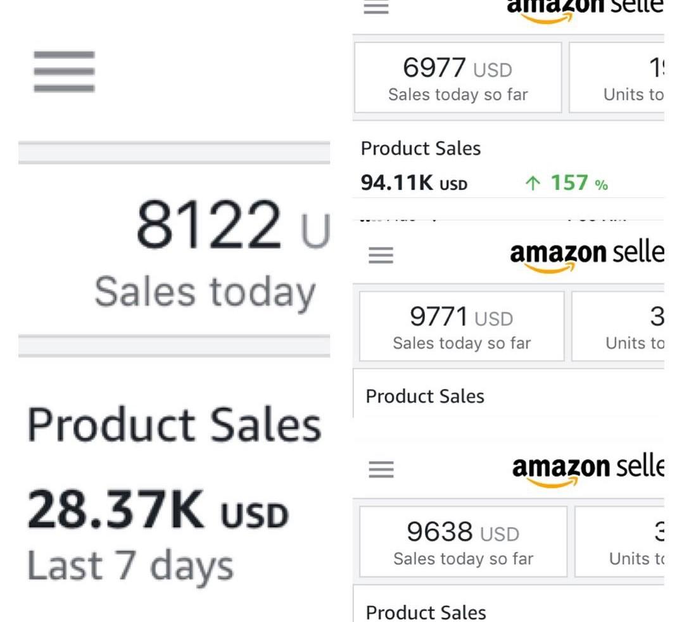Screen dimensions: 684x622
Task: Select the Last 7 days period label
Action: (x=130, y=566)
